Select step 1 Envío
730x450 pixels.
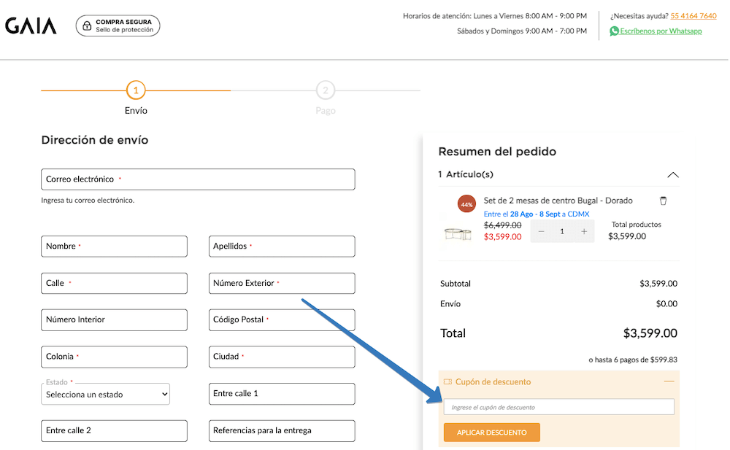coord(136,90)
